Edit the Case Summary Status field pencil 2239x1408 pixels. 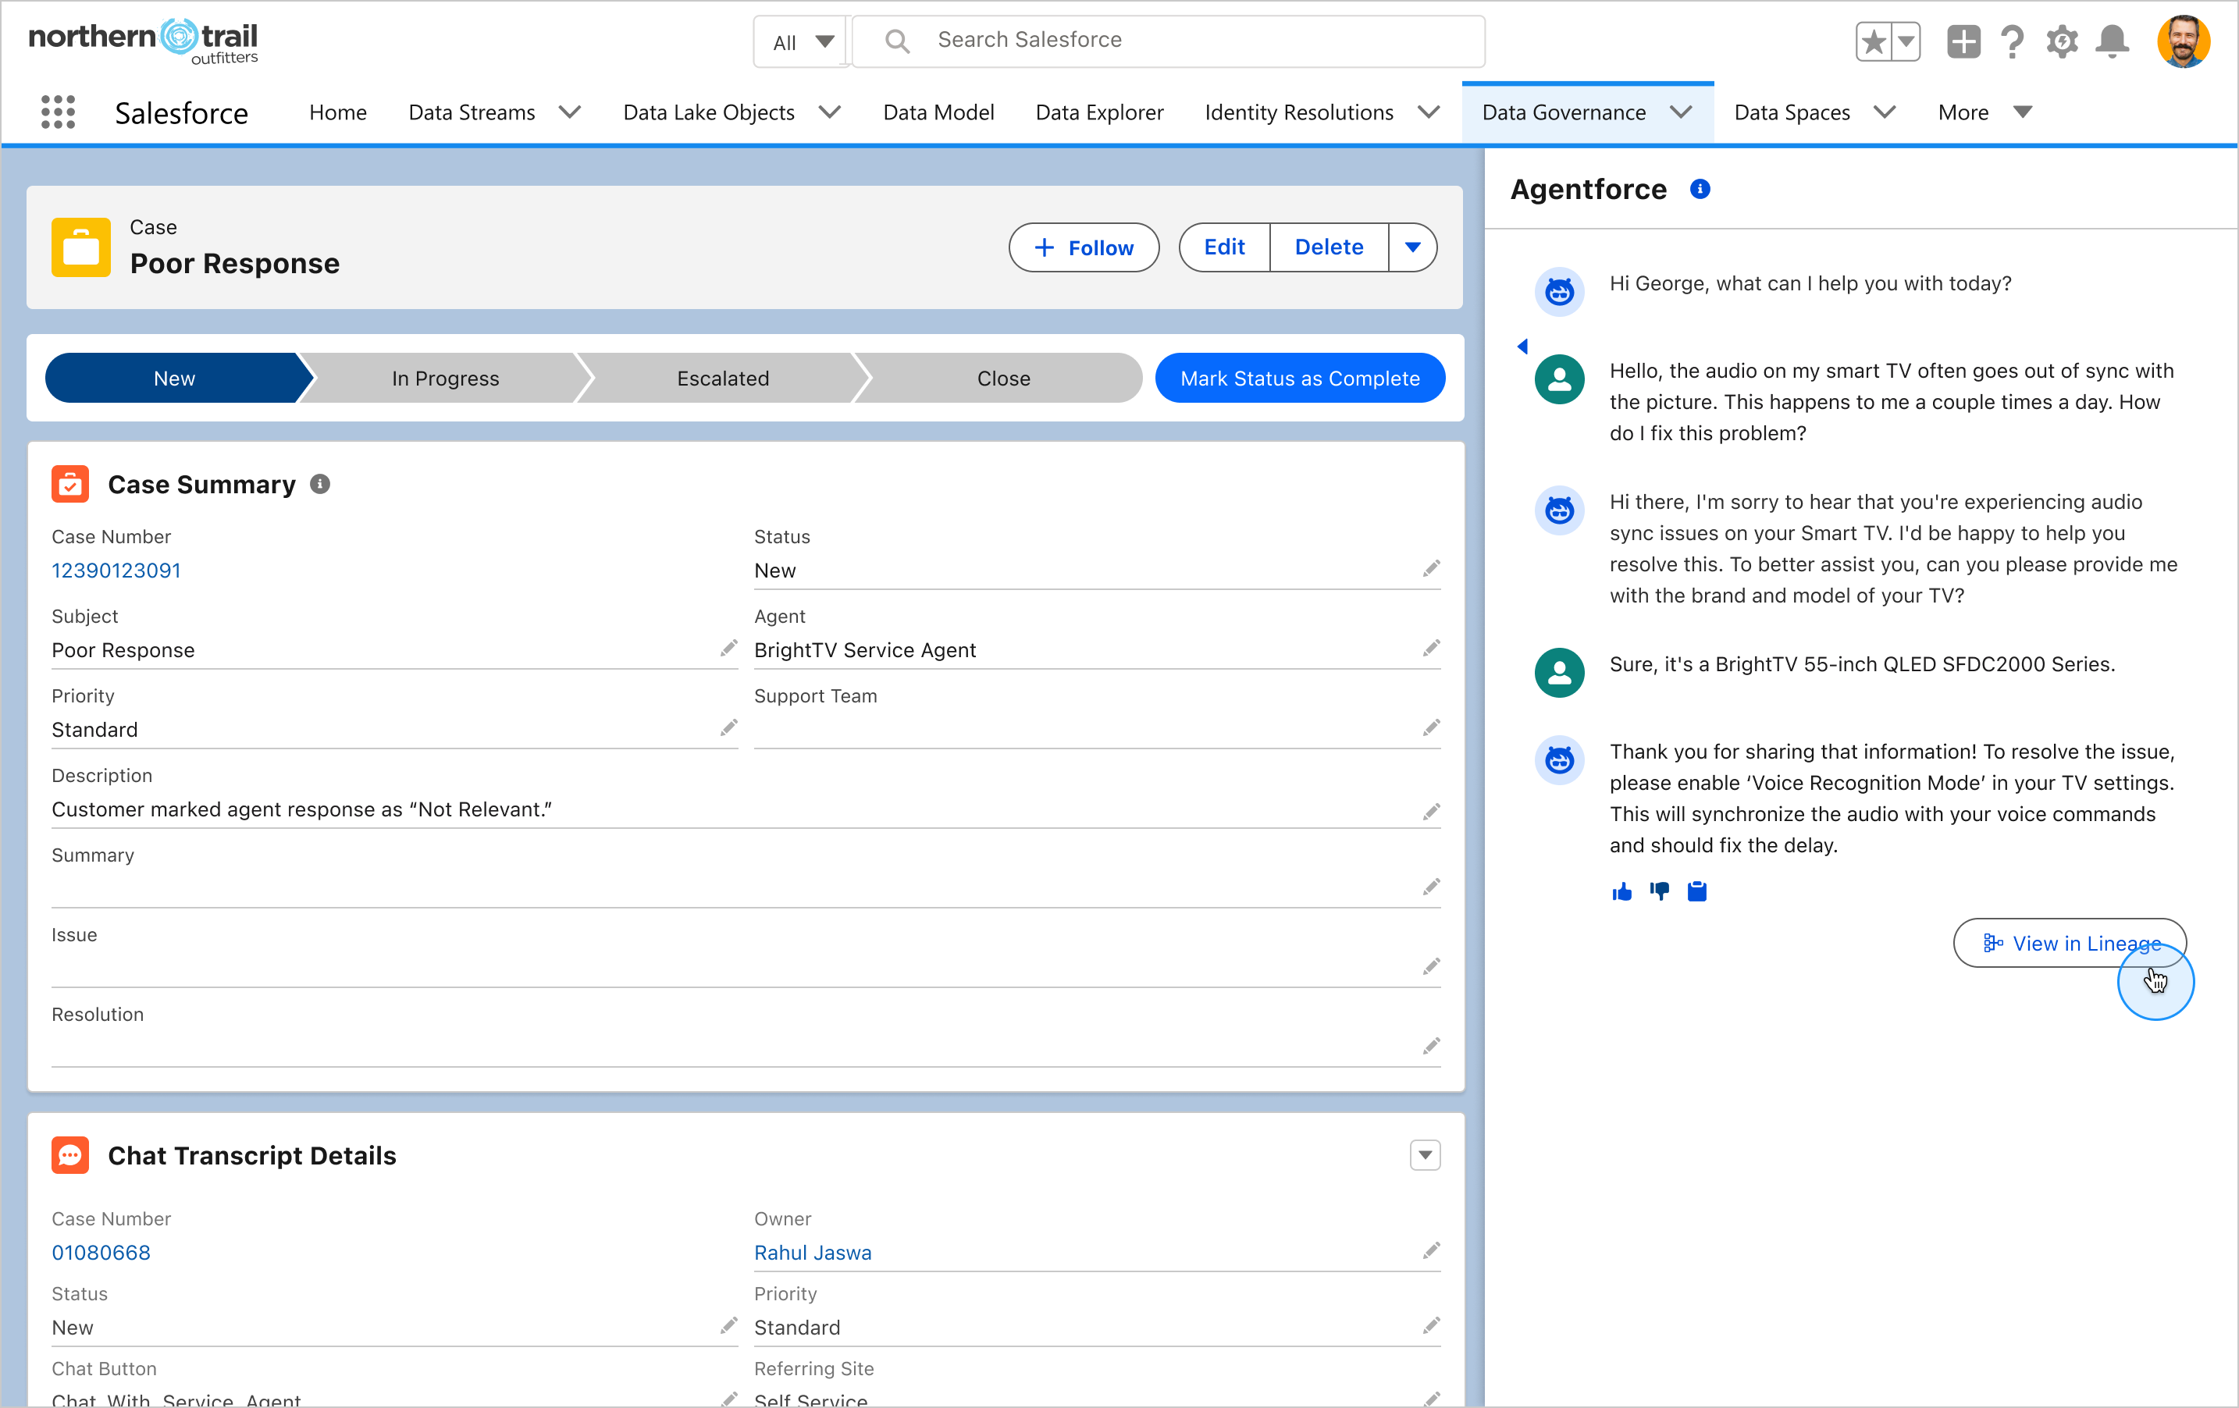tap(1431, 568)
